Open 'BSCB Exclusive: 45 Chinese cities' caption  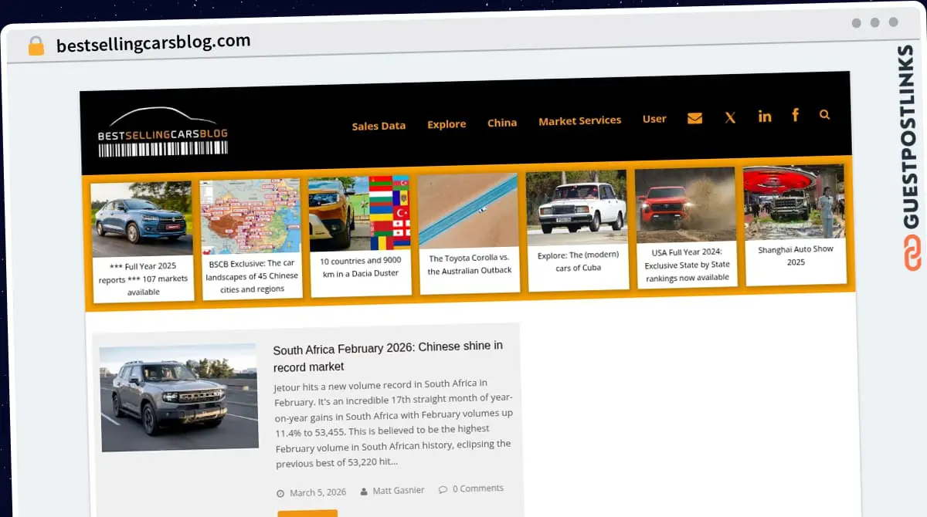[x=252, y=276]
